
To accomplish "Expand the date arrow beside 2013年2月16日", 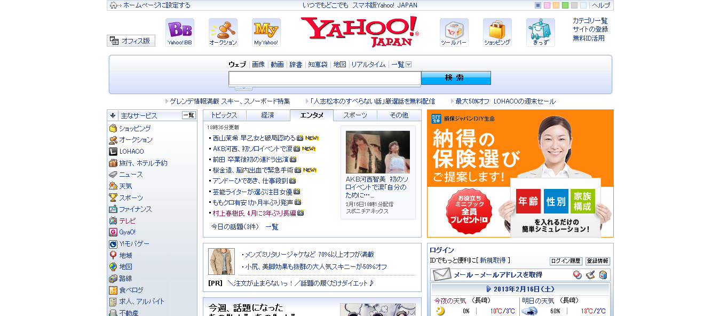I will click(x=489, y=289).
